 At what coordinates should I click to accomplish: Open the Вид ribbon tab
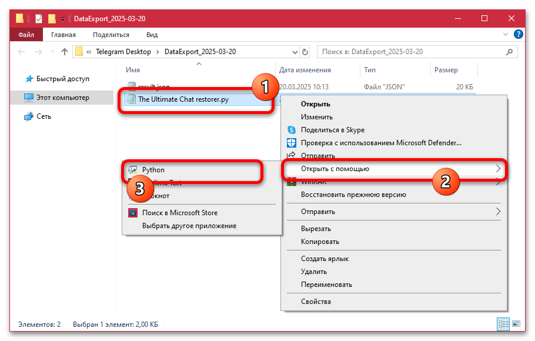(x=152, y=35)
